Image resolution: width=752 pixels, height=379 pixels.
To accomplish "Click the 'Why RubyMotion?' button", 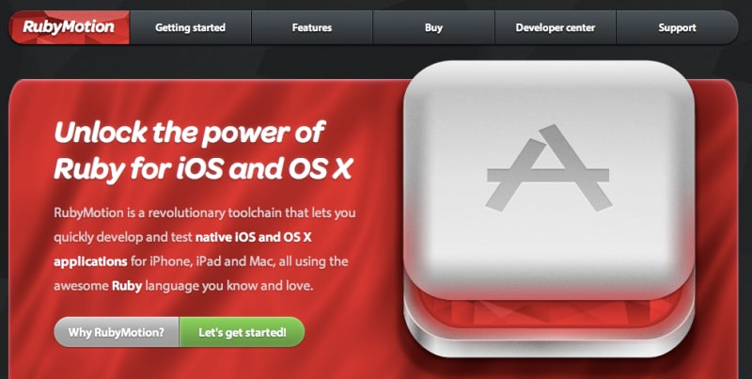I will pos(117,332).
